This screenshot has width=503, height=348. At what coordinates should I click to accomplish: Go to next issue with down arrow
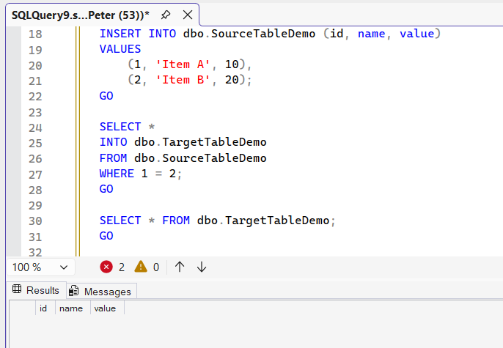(x=202, y=267)
